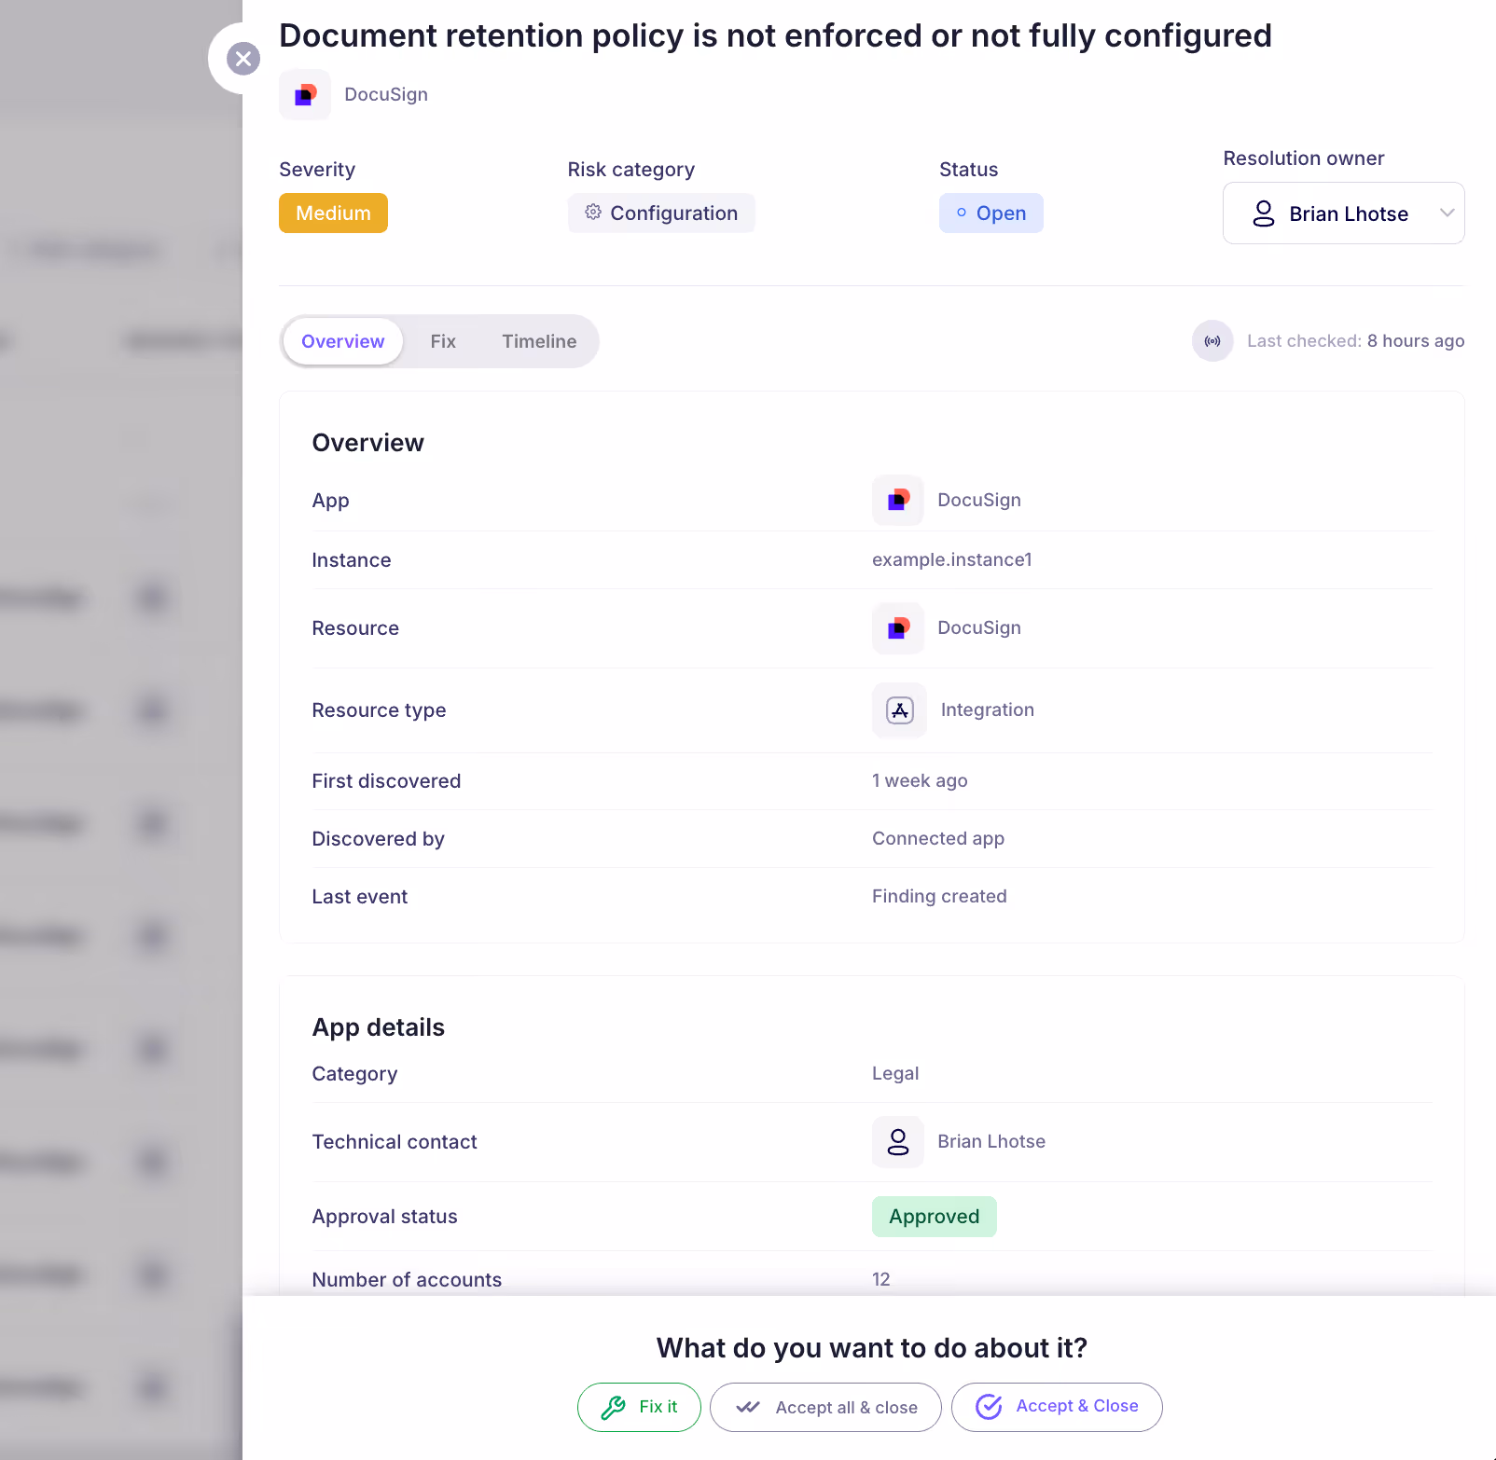
Task: Open the Status selector showing Open
Action: tap(990, 213)
